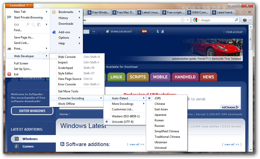Click the Private Browsing mask icon
This screenshot has width=260, height=159.
tap(9, 17)
